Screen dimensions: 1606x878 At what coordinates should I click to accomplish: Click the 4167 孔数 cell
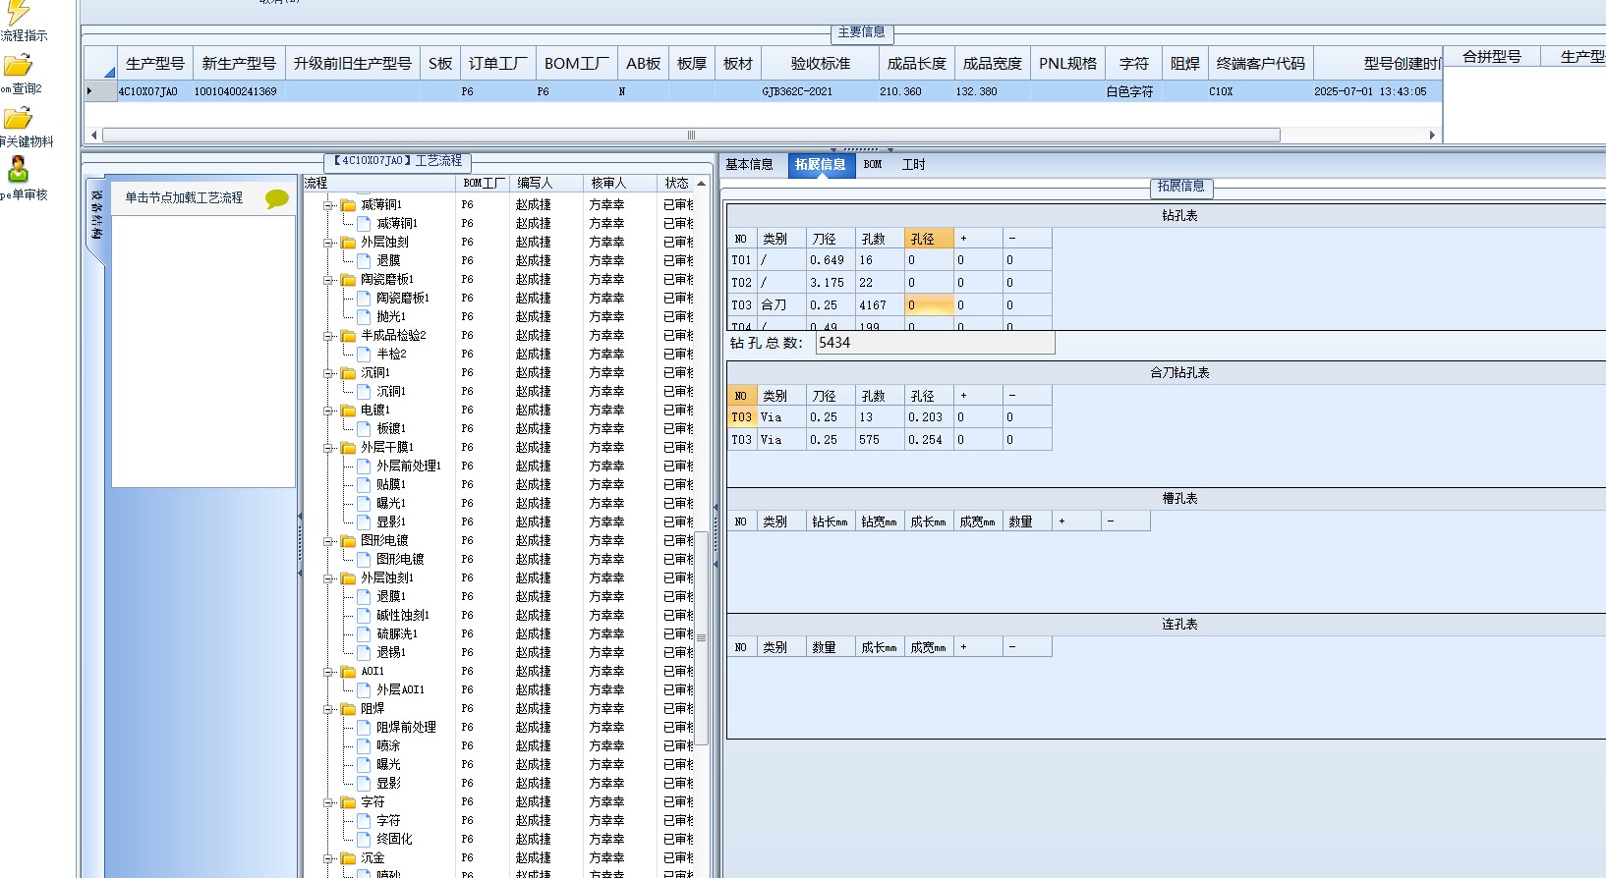[x=880, y=305]
